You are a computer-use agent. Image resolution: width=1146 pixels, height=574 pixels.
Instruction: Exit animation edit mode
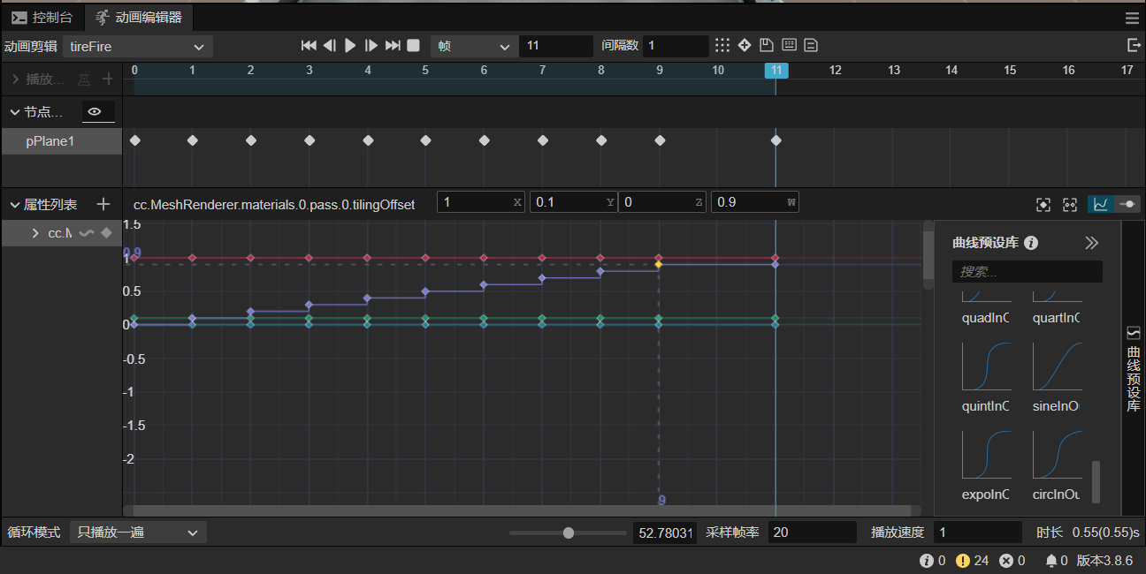(1134, 46)
